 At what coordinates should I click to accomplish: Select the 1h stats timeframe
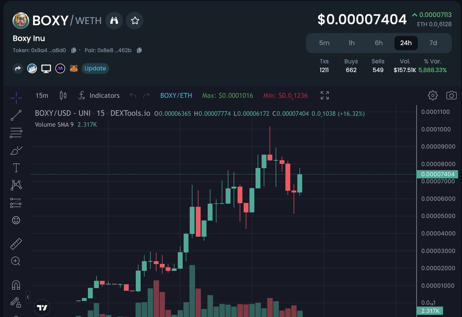tap(352, 43)
